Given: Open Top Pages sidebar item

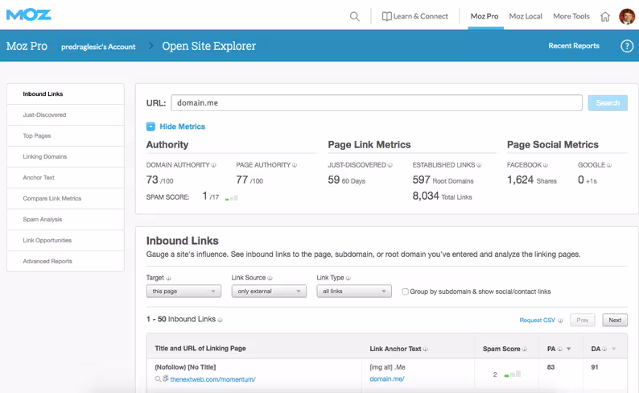Looking at the screenshot, I should pyautogui.click(x=66, y=136).
